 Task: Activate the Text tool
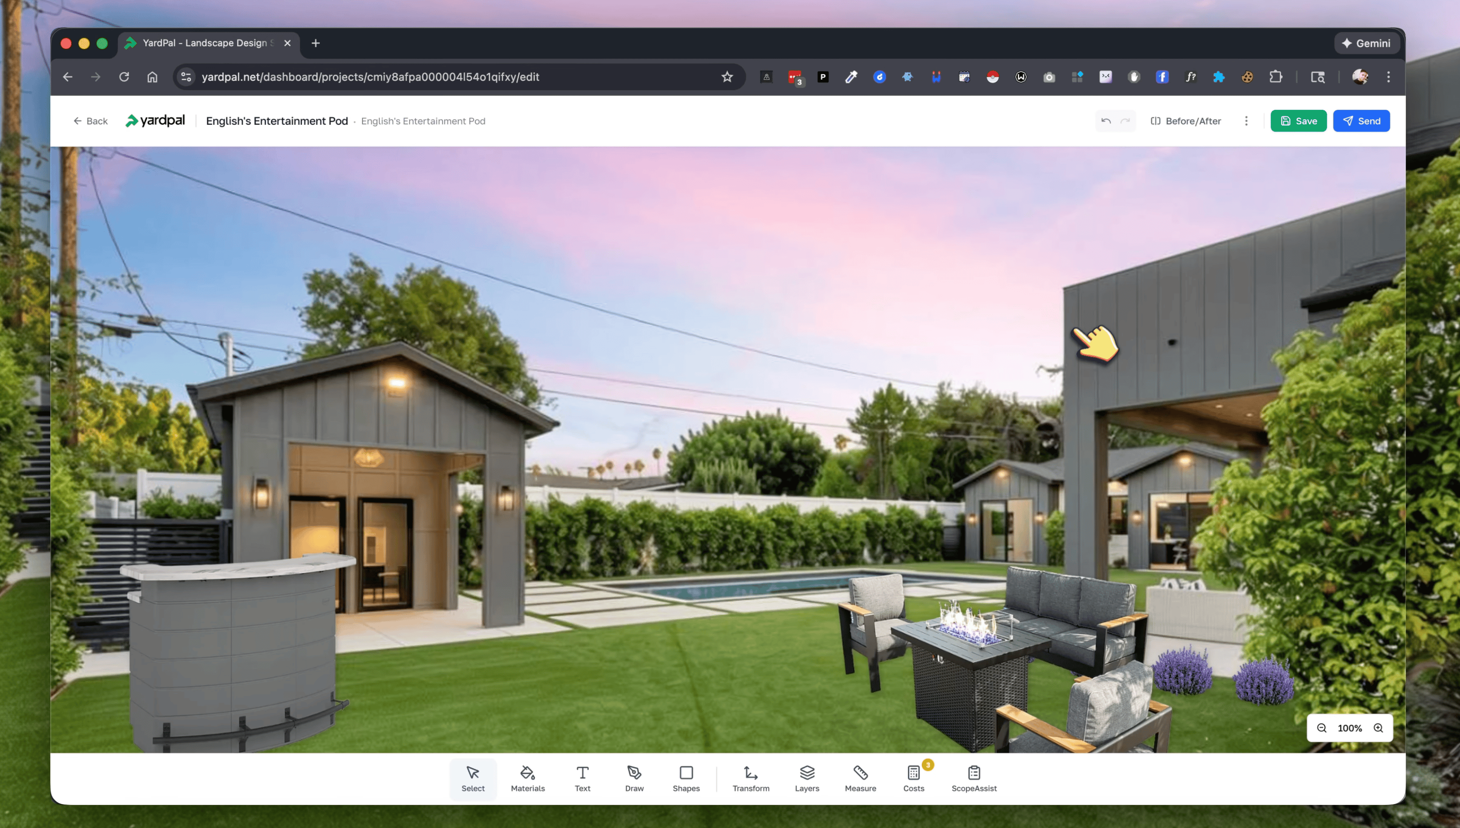click(582, 779)
